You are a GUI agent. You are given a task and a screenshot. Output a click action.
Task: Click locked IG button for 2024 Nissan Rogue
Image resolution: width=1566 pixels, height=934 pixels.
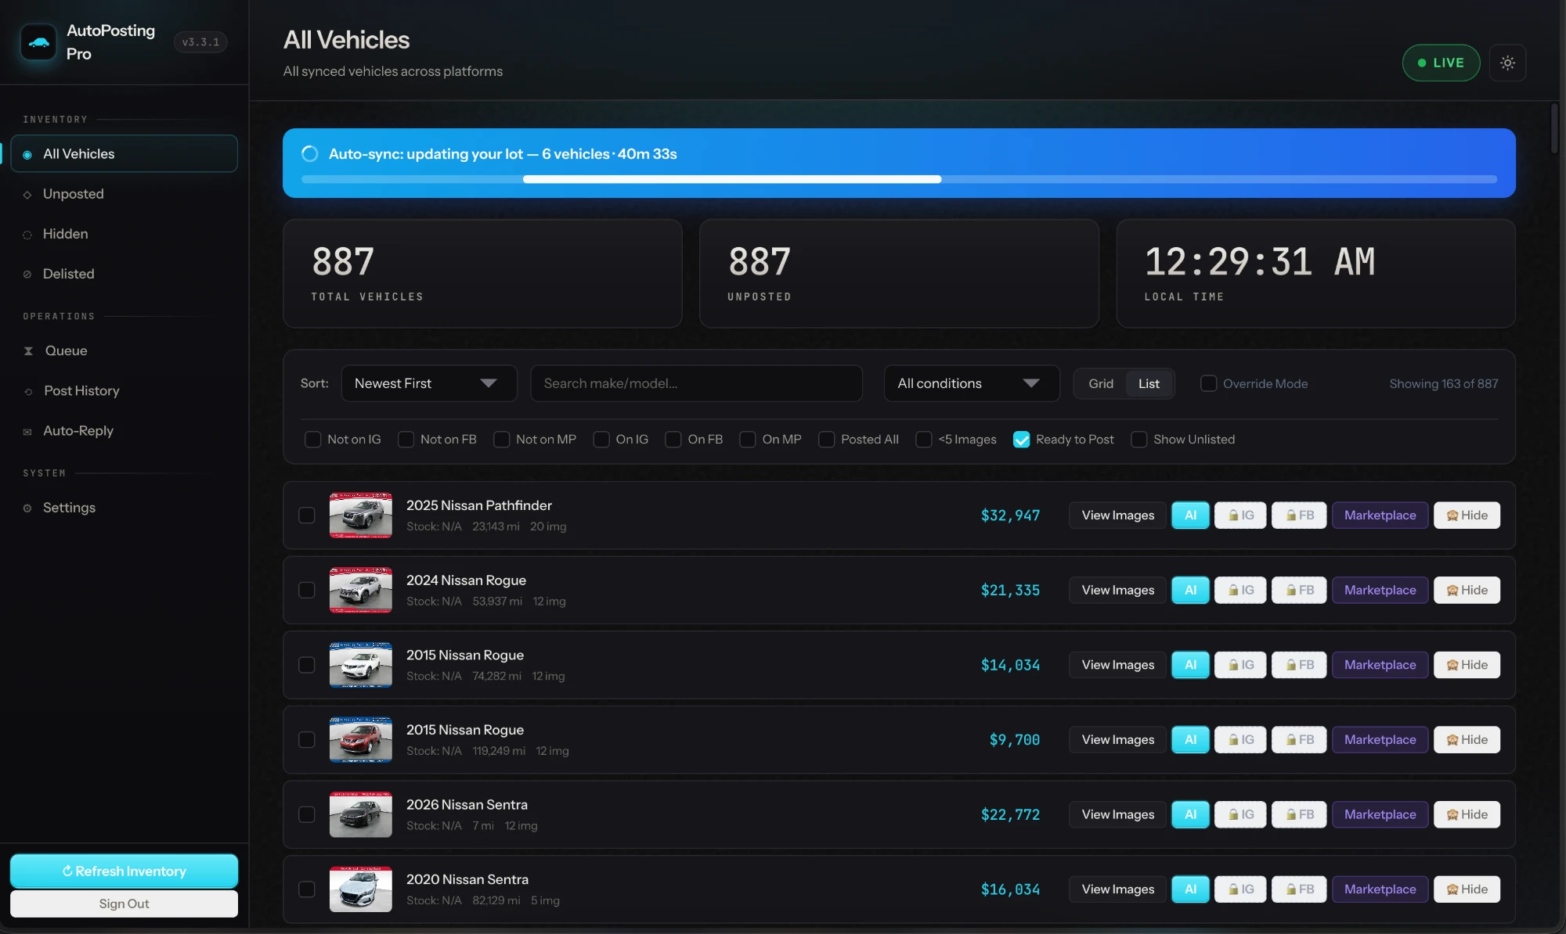[x=1240, y=590]
